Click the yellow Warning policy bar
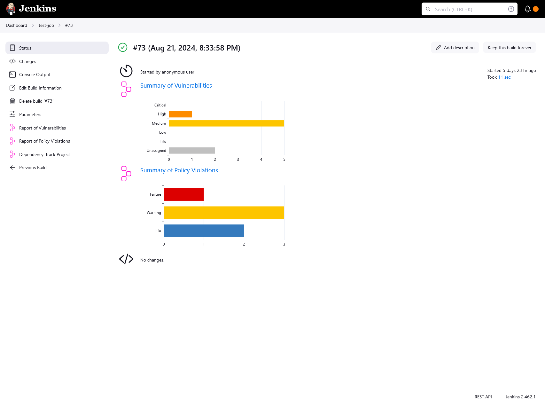Viewport: 545px width, 407px height. pyautogui.click(x=224, y=212)
